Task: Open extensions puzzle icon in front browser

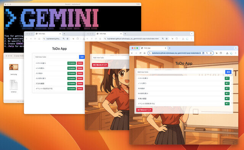Action: (221, 53)
